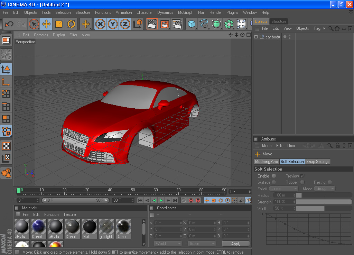Switch to Polygons mode
354x255 pixels.
6,119
